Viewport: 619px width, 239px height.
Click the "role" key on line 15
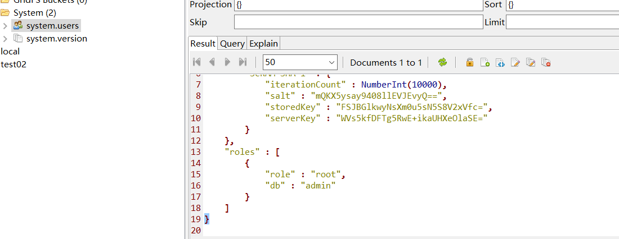click(281, 174)
